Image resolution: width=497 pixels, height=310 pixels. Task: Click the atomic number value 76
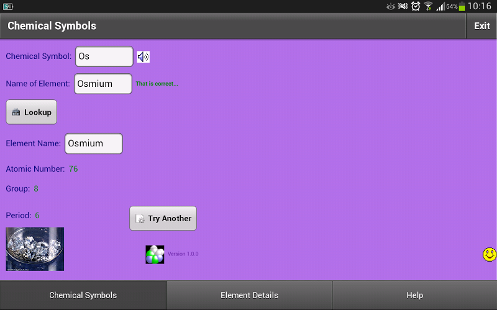point(73,169)
